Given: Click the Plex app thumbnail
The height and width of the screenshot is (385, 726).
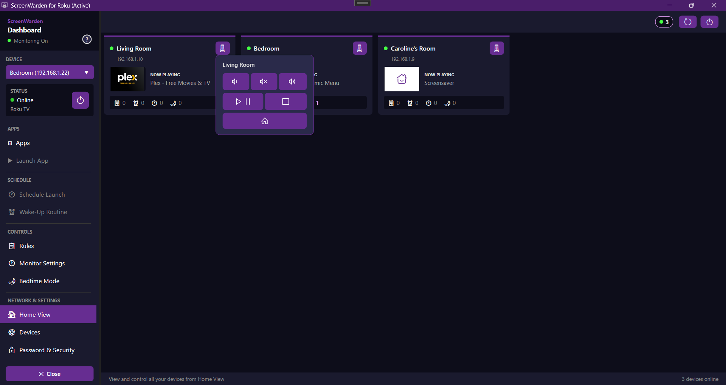Looking at the screenshot, I should coord(127,79).
